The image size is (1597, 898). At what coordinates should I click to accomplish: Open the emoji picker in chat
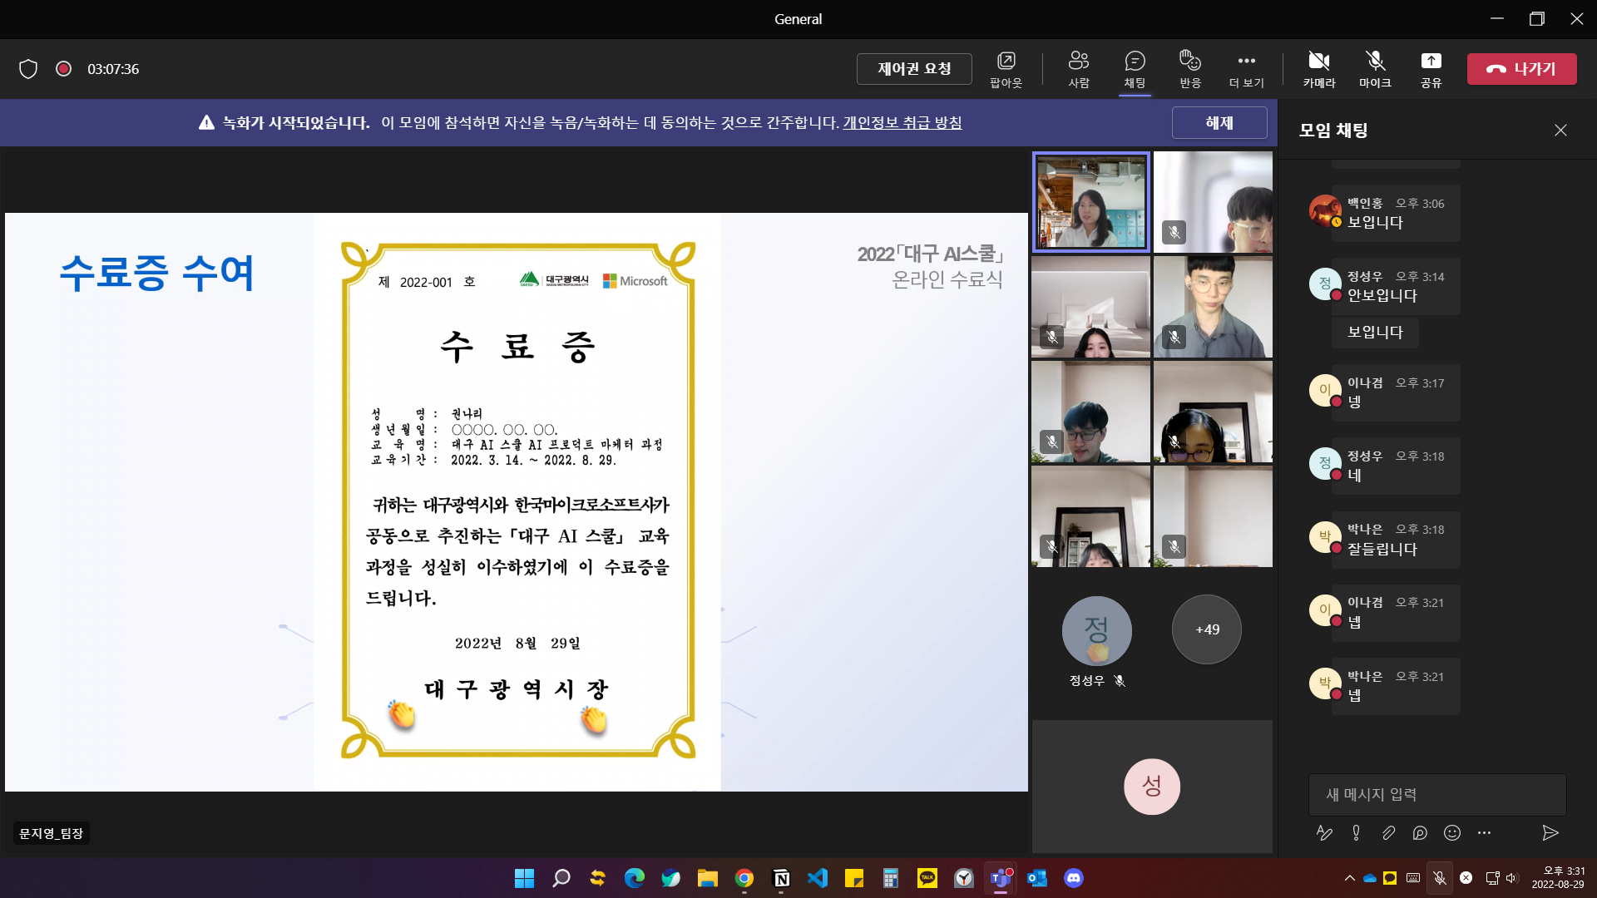point(1452,832)
